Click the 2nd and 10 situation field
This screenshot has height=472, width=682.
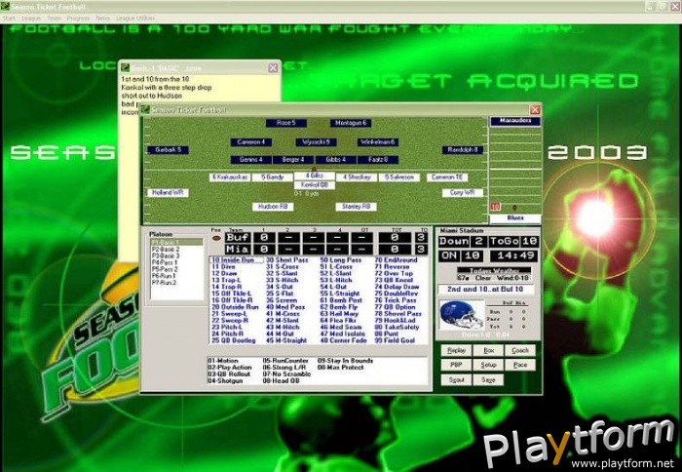(x=485, y=290)
